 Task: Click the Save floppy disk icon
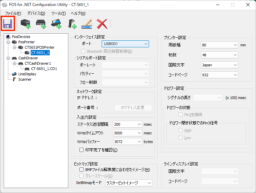[x=7, y=24]
